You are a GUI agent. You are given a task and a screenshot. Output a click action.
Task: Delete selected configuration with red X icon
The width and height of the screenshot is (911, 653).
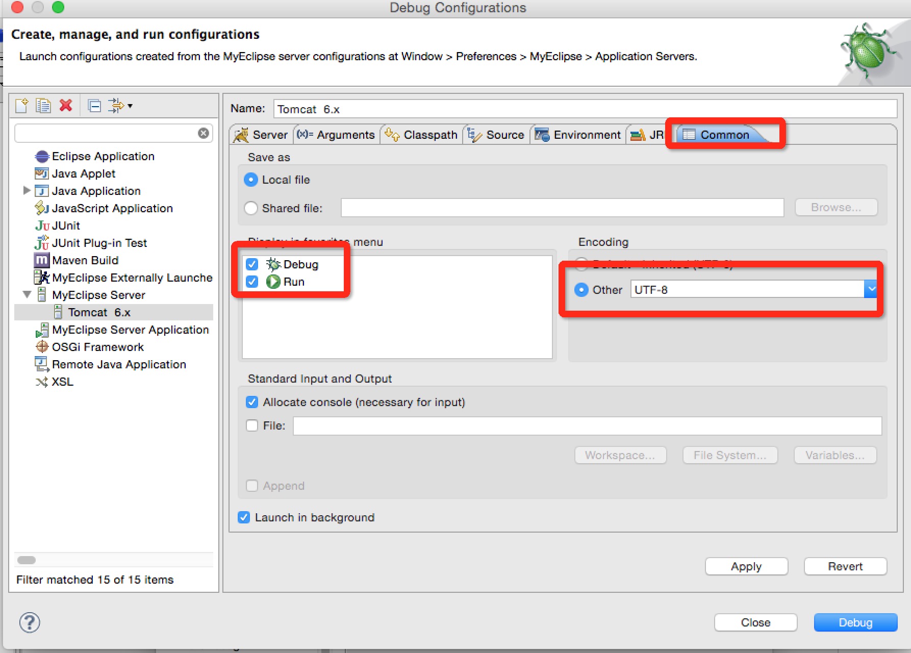click(x=66, y=106)
